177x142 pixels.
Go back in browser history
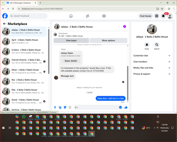[3, 9]
